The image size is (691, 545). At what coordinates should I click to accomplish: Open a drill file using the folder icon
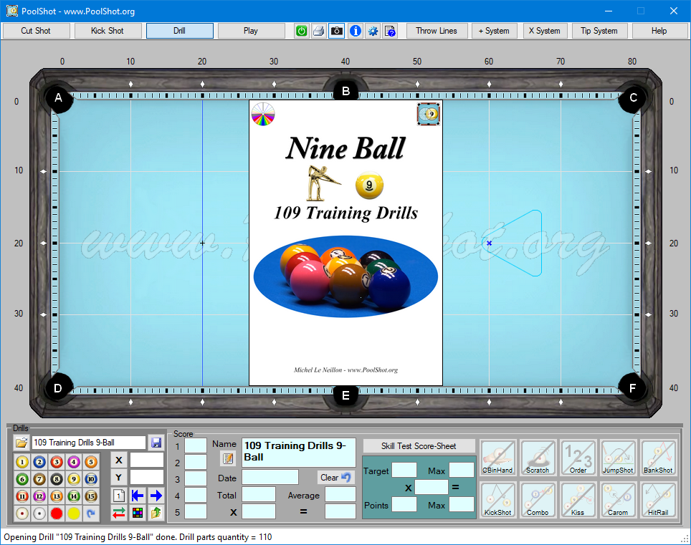[x=22, y=442]
